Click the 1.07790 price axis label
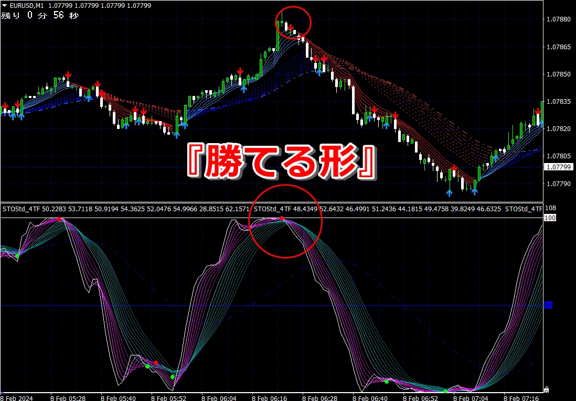The image size is (576, 401). 558,183
